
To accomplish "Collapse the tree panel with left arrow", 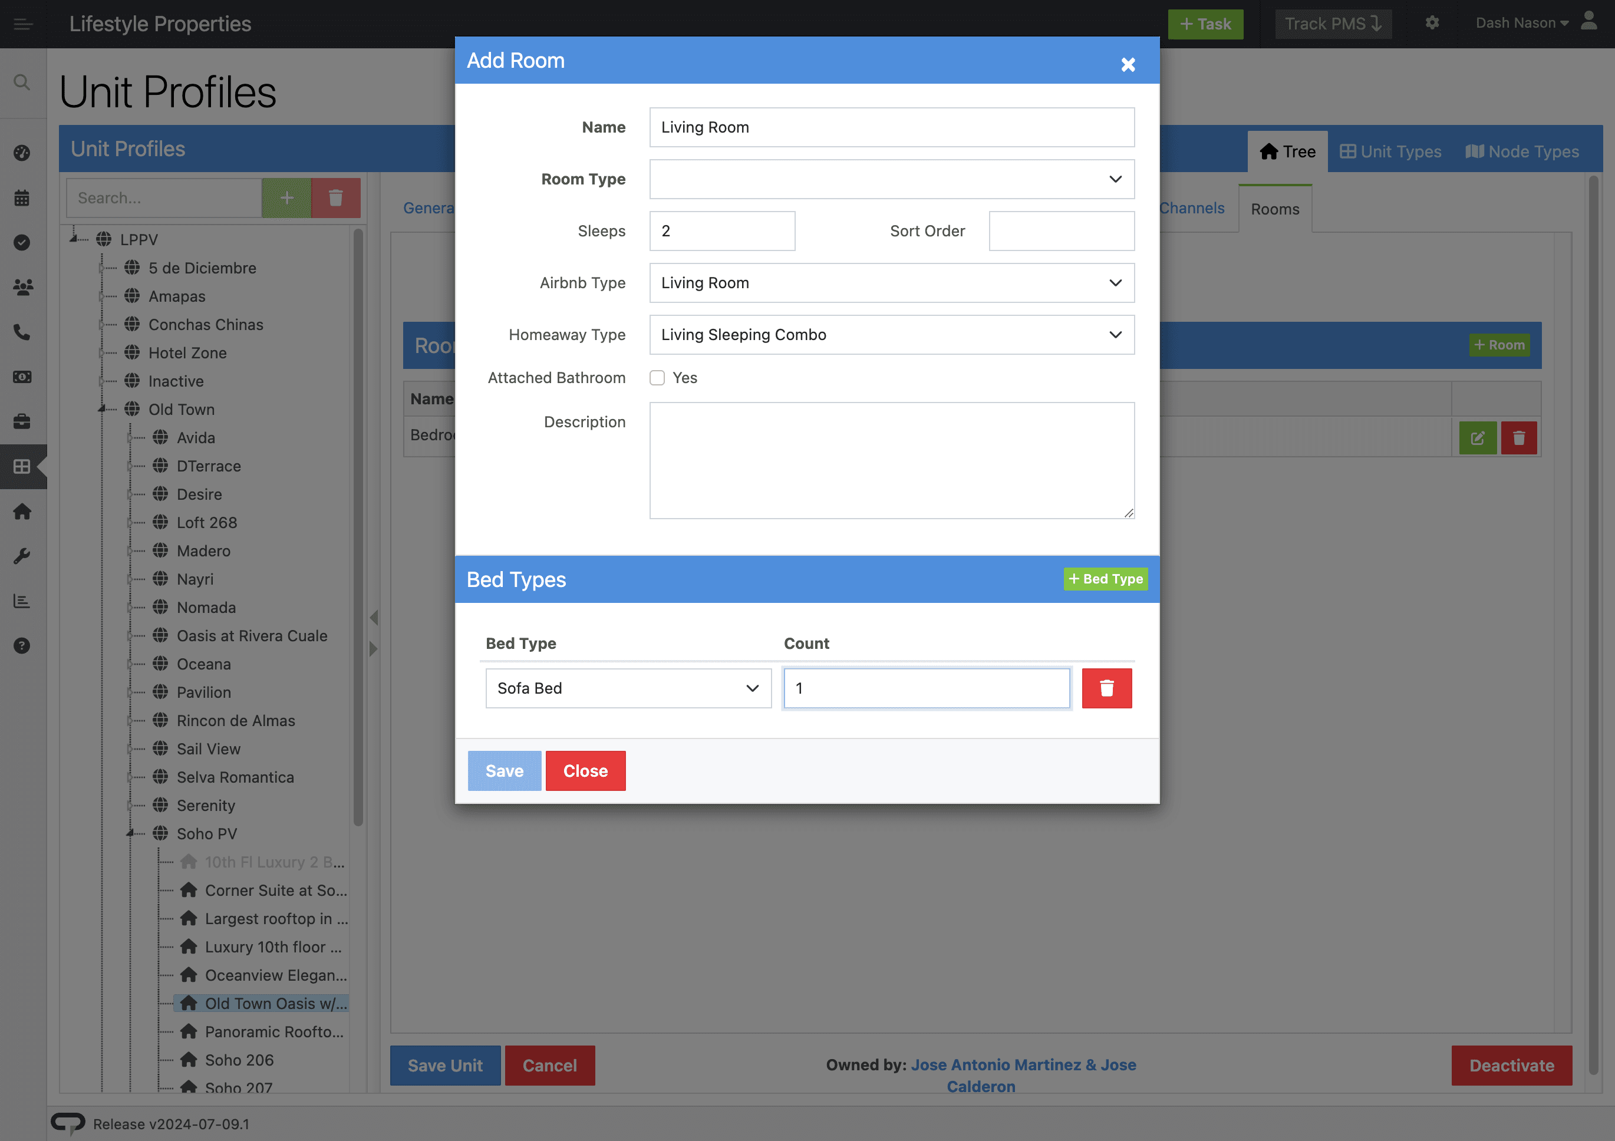I will 374,618.
